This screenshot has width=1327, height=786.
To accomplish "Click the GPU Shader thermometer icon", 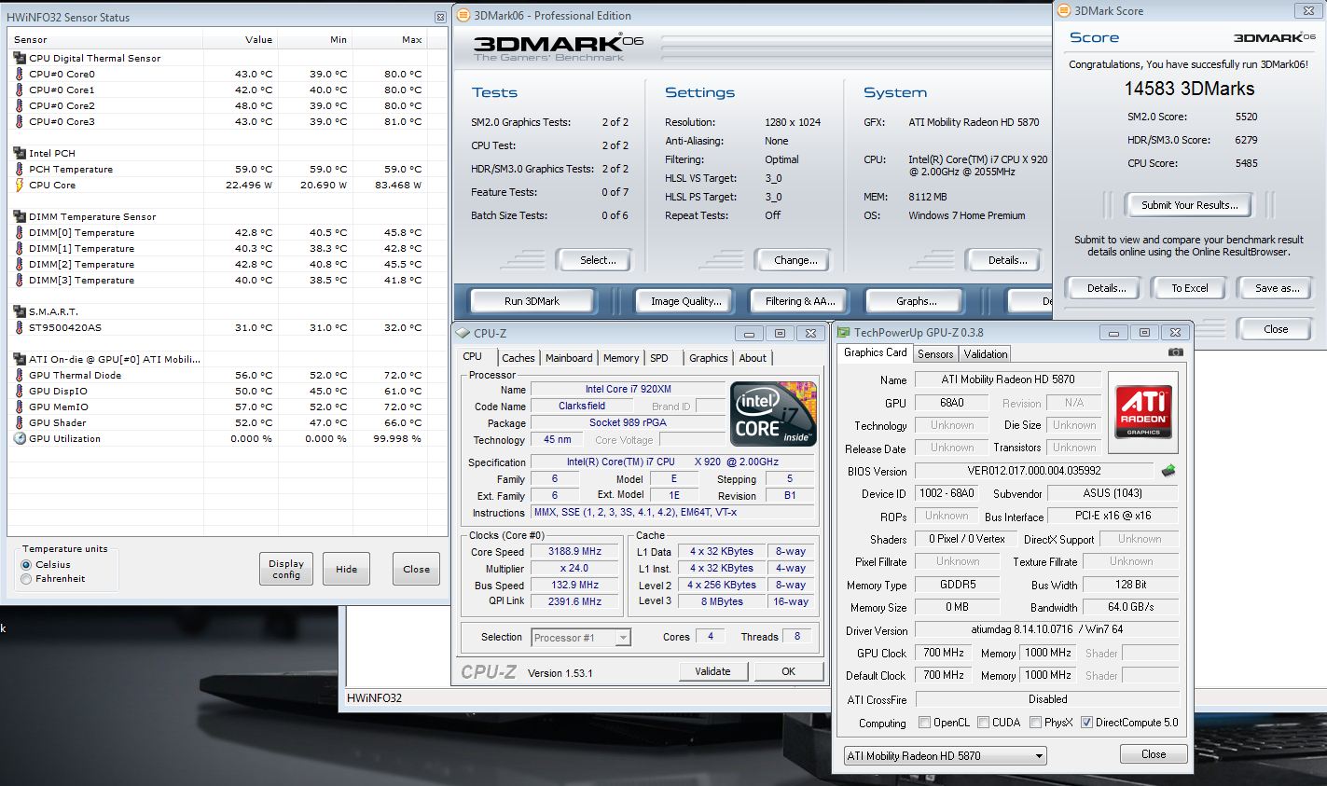I will [20, 422].
